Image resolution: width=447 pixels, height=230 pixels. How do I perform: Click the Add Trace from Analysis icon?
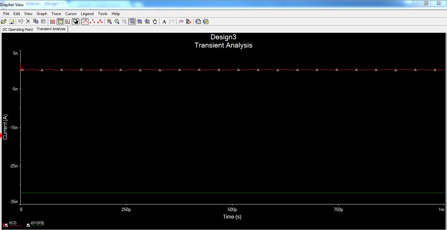189,22
